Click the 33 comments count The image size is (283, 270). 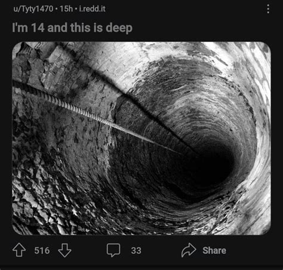tap(136, 250)
